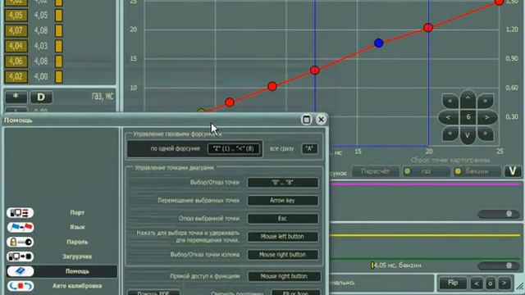Click the Пароль label in sidebar
525x295 pixels.
point(77,242)
